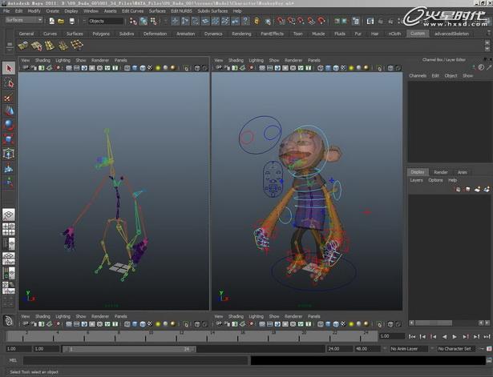Pick the Paint Selection tool
The width and height of the screenshot is (493, 377).
[x=9, y=98]
